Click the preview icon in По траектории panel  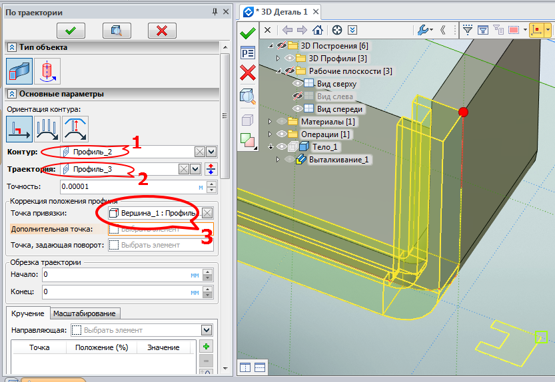click(x=116, y=30)
